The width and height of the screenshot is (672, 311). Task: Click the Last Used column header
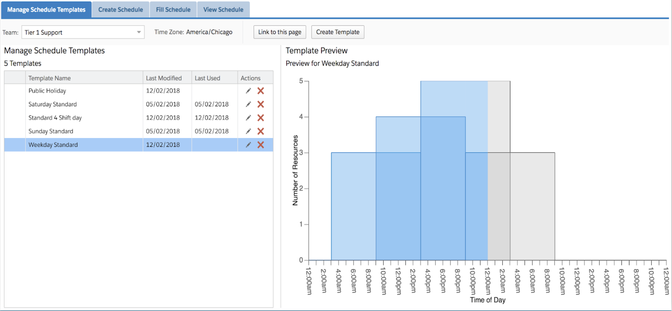pos(207,78)
